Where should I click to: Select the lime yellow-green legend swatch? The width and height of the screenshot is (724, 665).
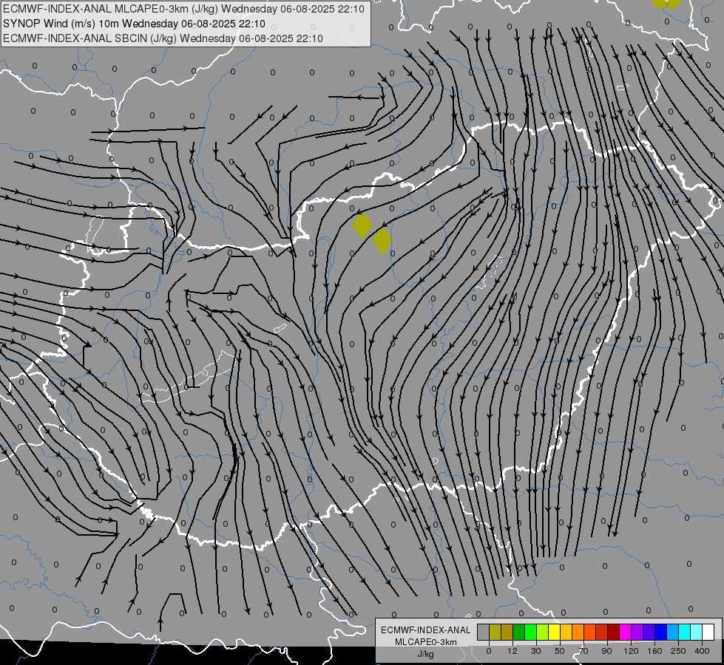[x=543, y=632]
